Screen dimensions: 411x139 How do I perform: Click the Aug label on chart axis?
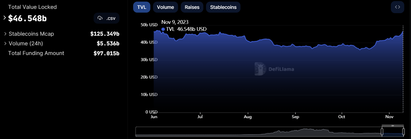(x=247, y=117)
